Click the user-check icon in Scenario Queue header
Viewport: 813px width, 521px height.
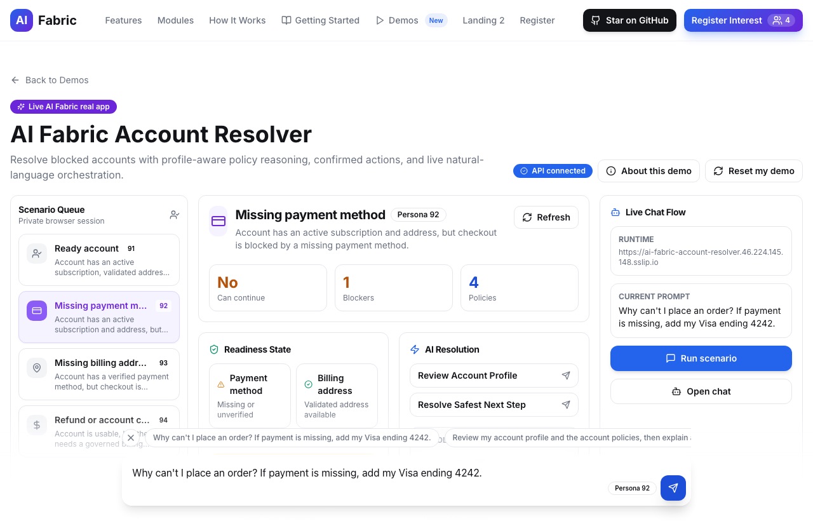(x=175, y=215)
